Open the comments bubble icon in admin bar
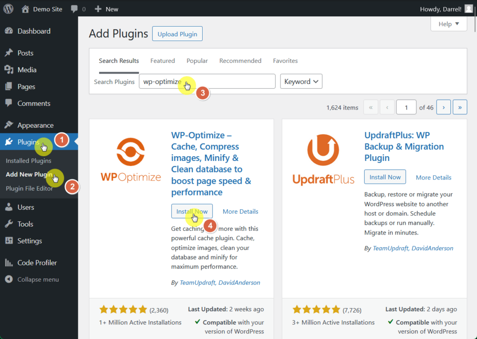This screenshot has height=339, width=477. pyautogui.click(x=74, y=9)
